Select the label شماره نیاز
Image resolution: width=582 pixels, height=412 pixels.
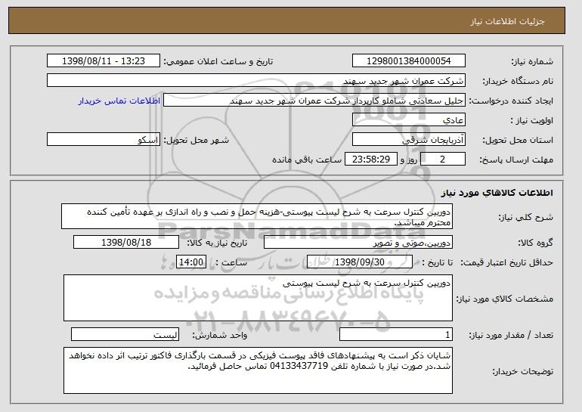click(x=532, y=62)
